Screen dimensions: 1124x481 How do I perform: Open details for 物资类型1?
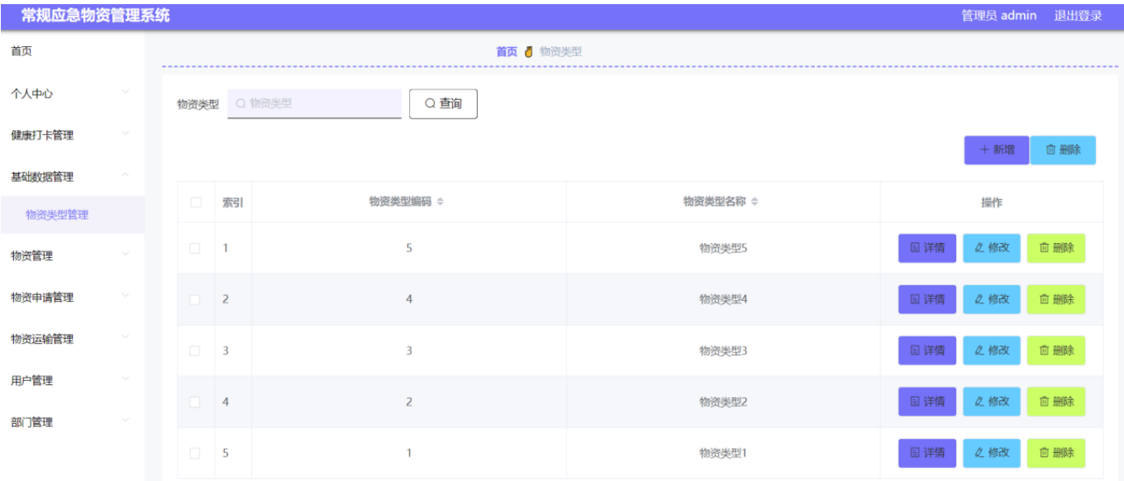(927, 453)
